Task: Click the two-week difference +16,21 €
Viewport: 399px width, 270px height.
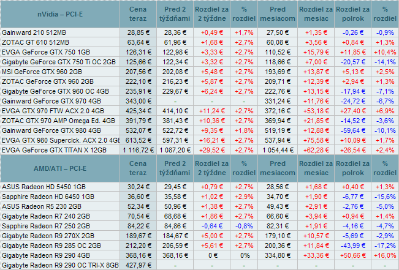Action: (x=211, y=140)
